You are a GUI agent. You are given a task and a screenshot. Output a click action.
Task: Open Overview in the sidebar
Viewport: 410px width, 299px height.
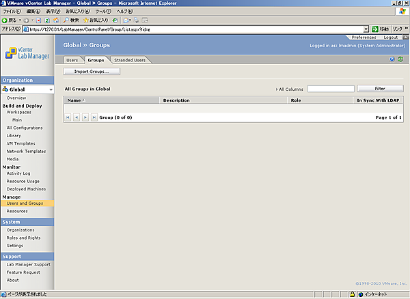tap(16, 98)
